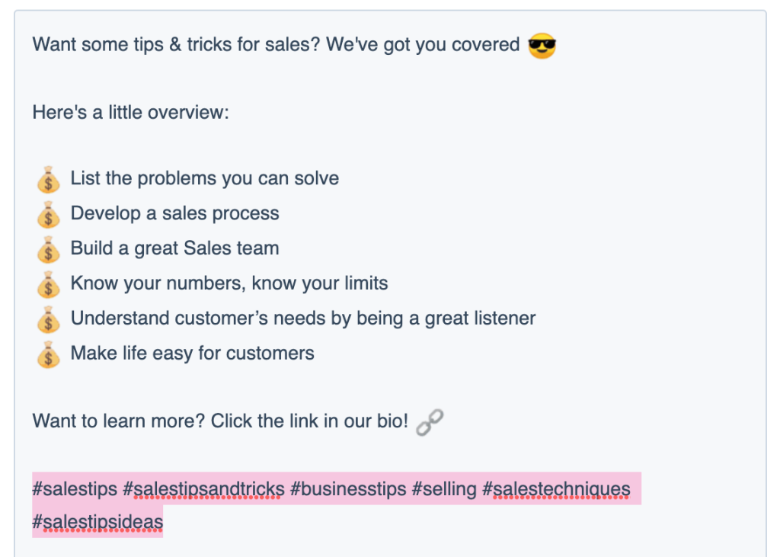Click the empty line above the hashtags
Viewport: 780px width, 557px height.
(x=390, y=455)
